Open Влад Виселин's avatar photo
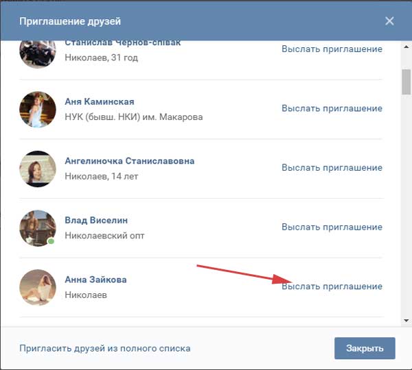The height and width of the screenshot is (370, 412). pos(38,228)
